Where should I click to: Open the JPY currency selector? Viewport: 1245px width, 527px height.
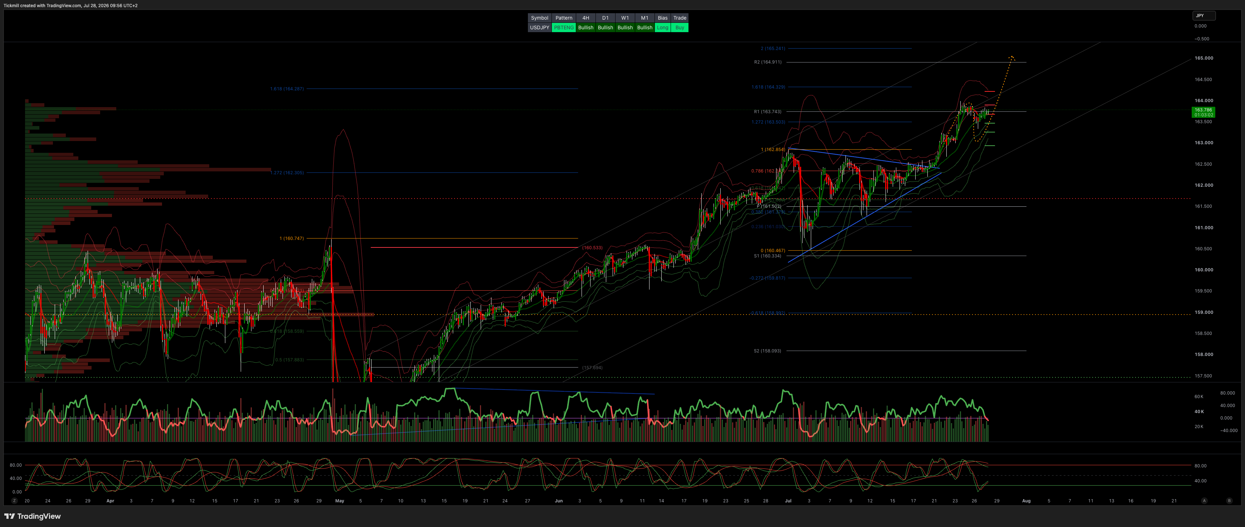(1204, 16)
